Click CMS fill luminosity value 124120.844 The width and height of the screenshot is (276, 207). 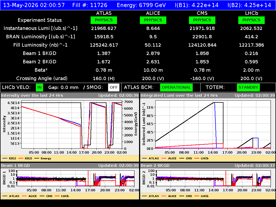(202, 45)
